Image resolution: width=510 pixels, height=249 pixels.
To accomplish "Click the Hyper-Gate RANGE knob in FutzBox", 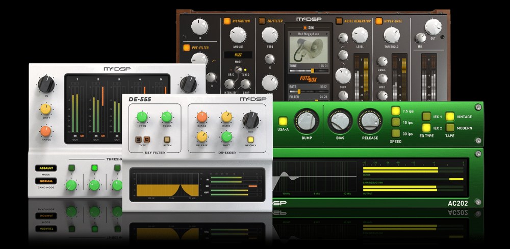I will point(382,61).
